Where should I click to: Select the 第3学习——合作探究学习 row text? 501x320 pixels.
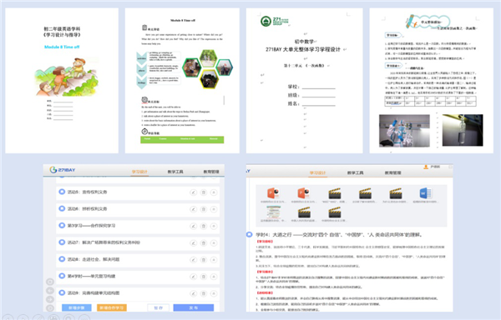[91, 226]
